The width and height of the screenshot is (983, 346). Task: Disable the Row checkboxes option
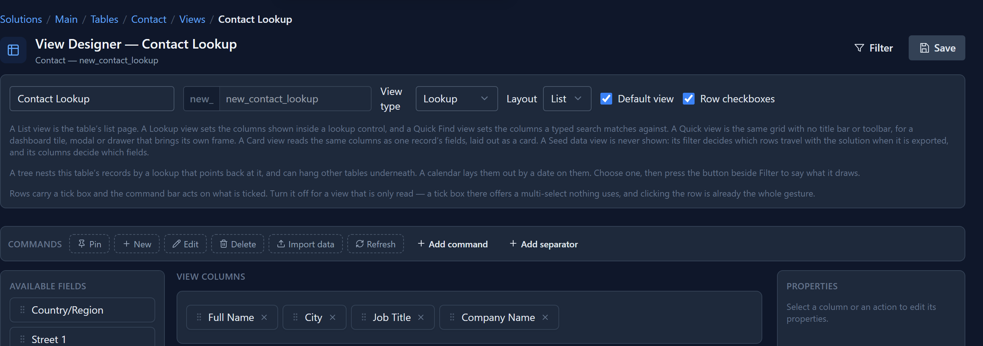point(689,99)
